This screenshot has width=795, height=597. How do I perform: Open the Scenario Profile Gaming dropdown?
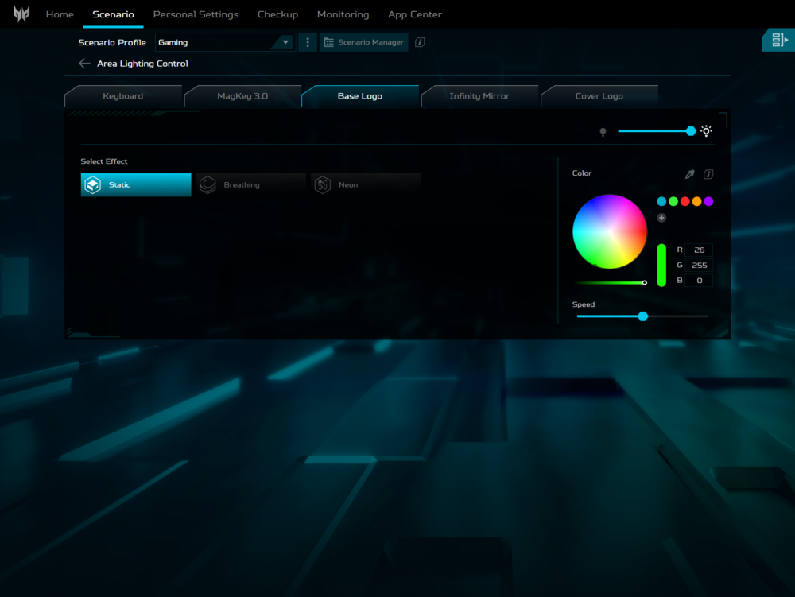pos(224,42)
